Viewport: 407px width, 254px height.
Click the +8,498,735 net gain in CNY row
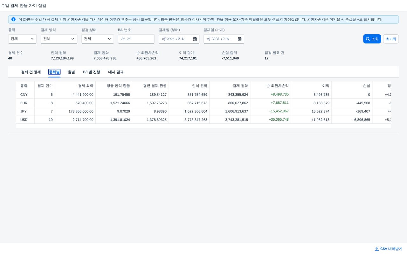(x=279, y=94)
